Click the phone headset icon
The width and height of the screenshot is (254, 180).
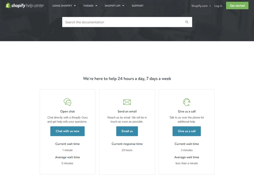click(x=187, y=102)
